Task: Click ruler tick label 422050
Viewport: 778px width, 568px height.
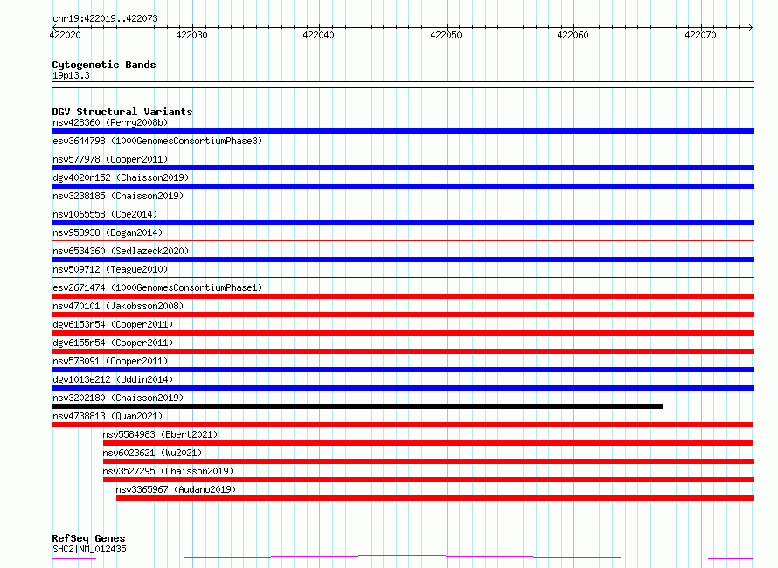Action: point(446,35)
